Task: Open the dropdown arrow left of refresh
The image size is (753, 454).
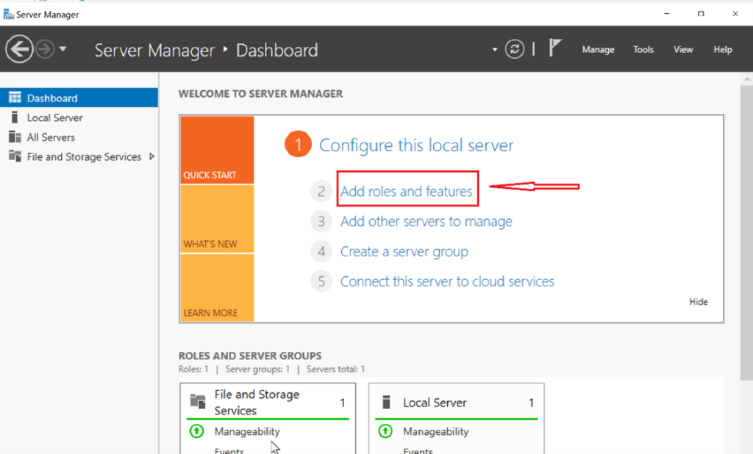Action: coord(495,49)
